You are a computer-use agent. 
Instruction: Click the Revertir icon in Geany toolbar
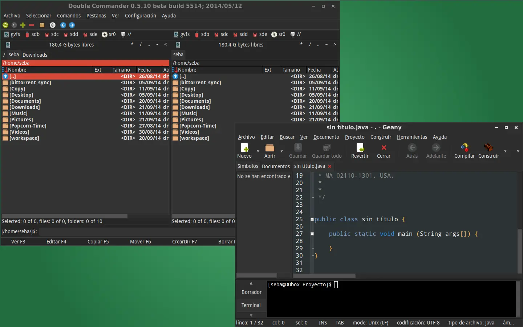pyautogui.click(x=360, y=148)
